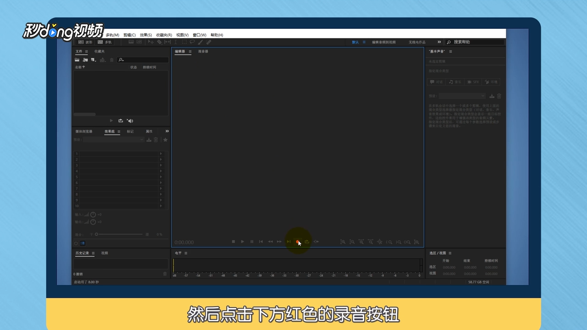Click the trash icon in the Files panel
This screenshot has height=330, width=587.
pos(111,60)
